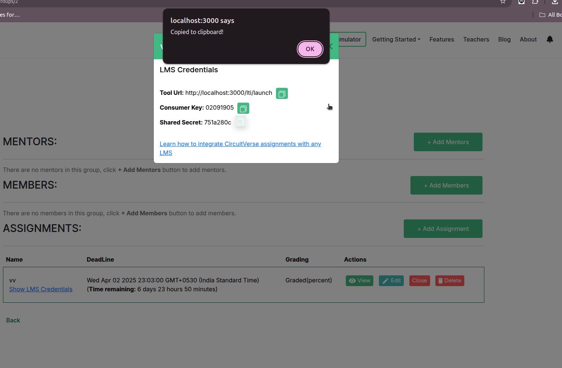This screenshot has height=368, width=562.
Task: Open the Features menu item
Action: tap(441, 39)
